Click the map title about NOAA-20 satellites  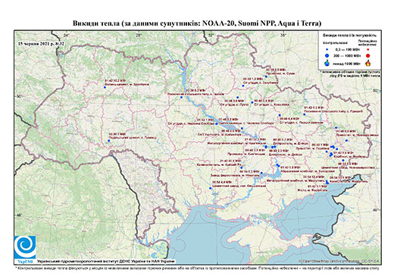tap(197, 24)
